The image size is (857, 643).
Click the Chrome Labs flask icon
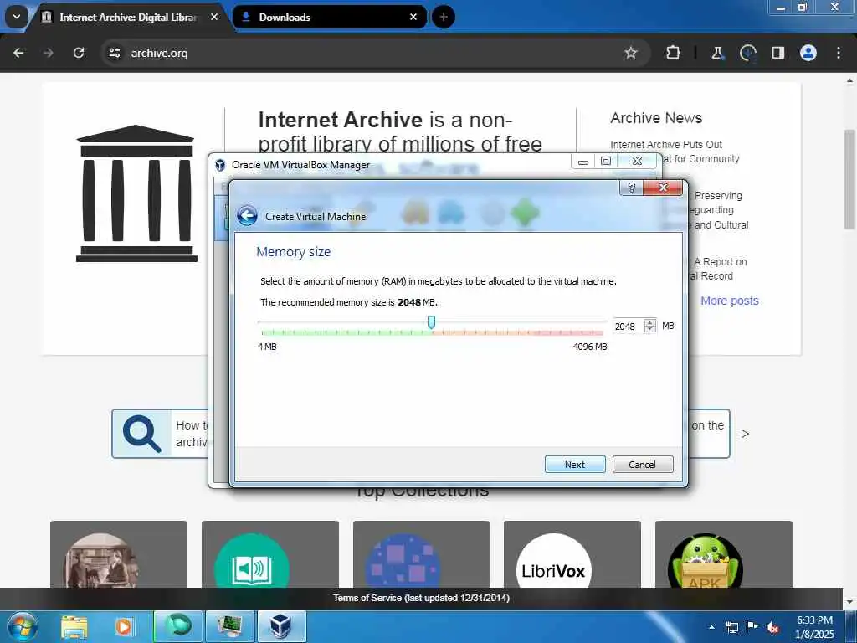(717, 53)
